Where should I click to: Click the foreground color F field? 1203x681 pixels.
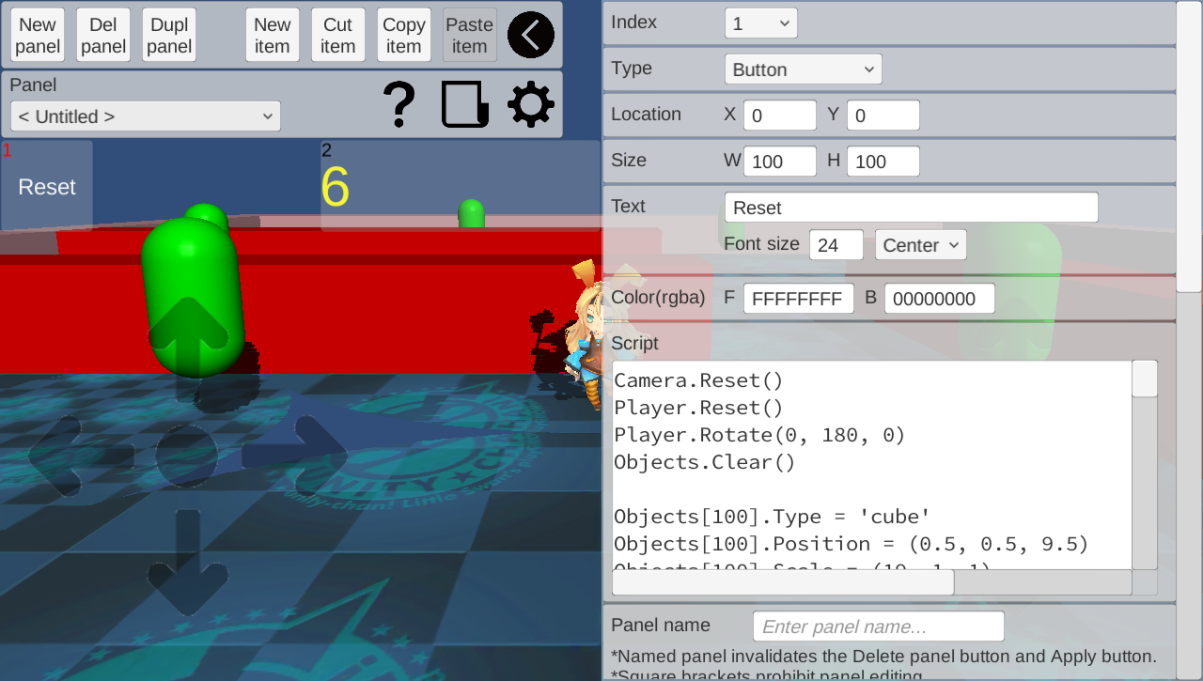click(799, 300)
